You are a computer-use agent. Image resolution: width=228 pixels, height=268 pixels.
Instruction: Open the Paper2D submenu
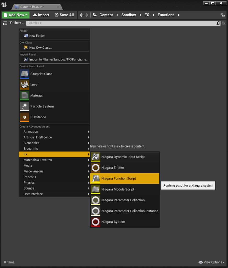pos(54,177)
